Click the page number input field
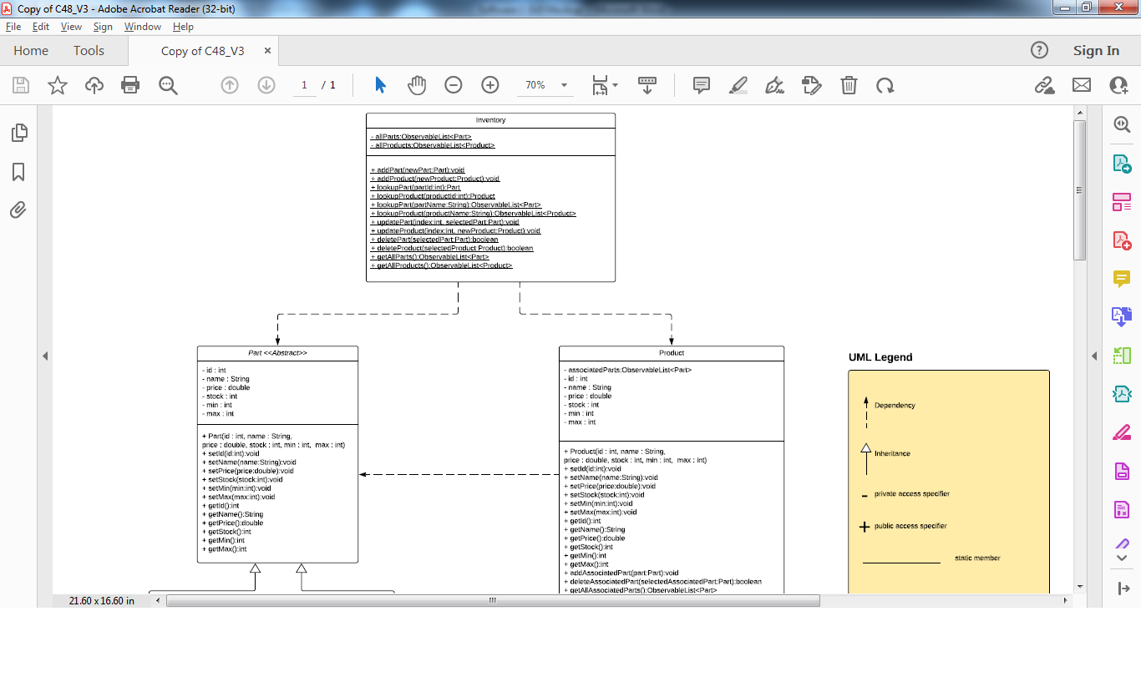This screenshot has width=1141, height=687. pyautogui.click(x=304, y=84)
